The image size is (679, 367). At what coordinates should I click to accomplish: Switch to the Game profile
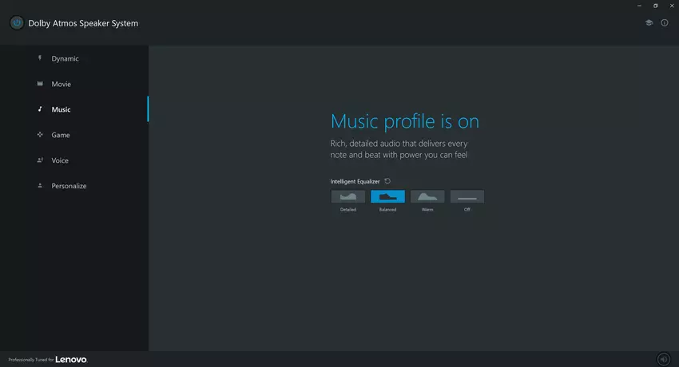pos(61,136)
